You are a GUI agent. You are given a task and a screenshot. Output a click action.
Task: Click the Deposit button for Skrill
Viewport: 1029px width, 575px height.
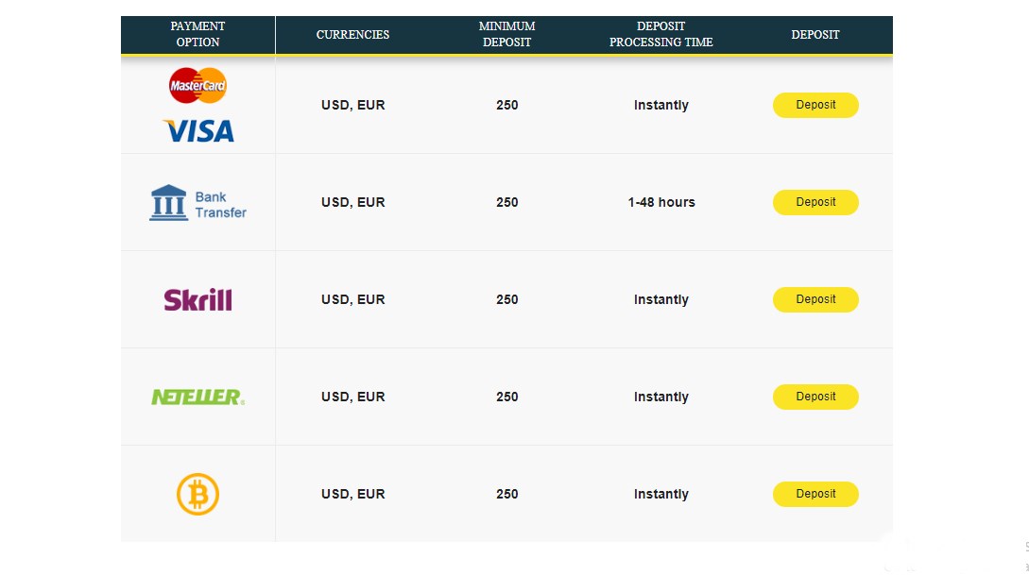pyautogui.click(x=815, y=299)
